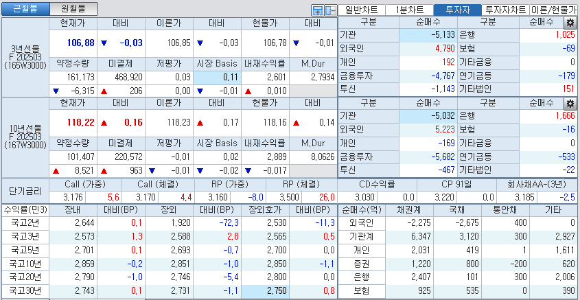Viewport: 580px width, 300px height.
Task: Open gear settings in the 10년선물 investor table
Action: tap(570, 104)
